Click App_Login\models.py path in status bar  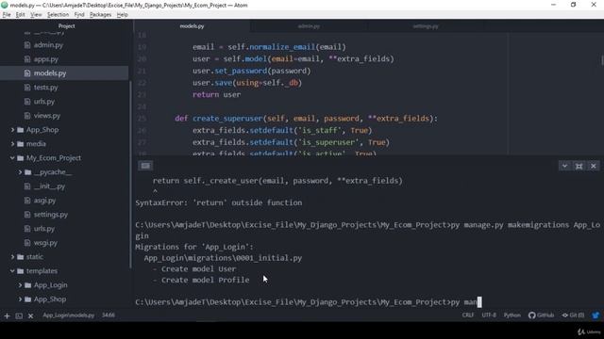point(68,315)
